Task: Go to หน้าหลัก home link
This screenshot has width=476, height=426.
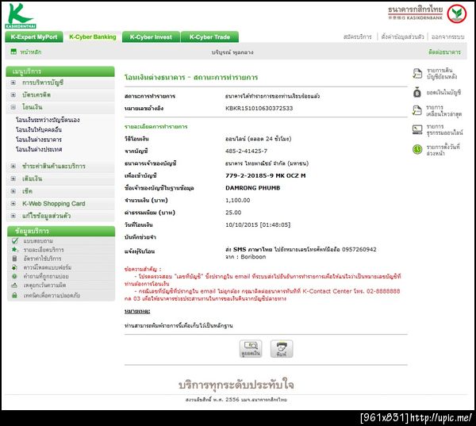Action: 31,52
